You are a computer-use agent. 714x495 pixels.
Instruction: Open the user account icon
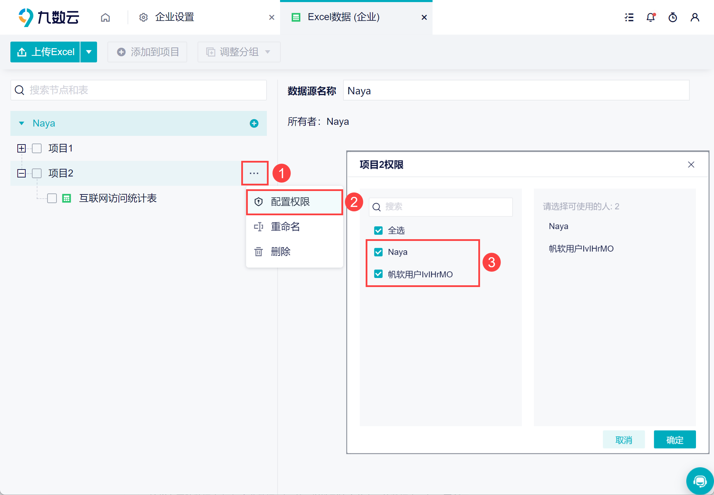coord(695,17)
